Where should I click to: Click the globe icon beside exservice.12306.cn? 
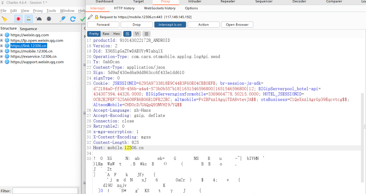(x=7, y=56)
